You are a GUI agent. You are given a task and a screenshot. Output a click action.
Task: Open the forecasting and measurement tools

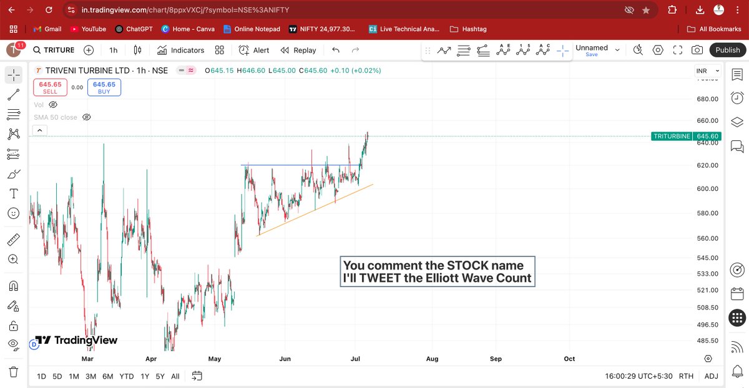(x=13, y=154)
